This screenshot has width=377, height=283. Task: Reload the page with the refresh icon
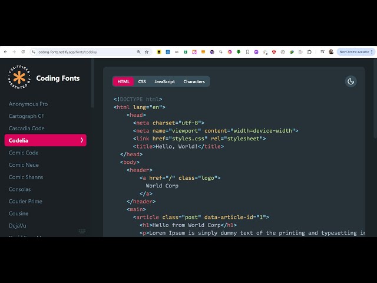pos(23,52)
